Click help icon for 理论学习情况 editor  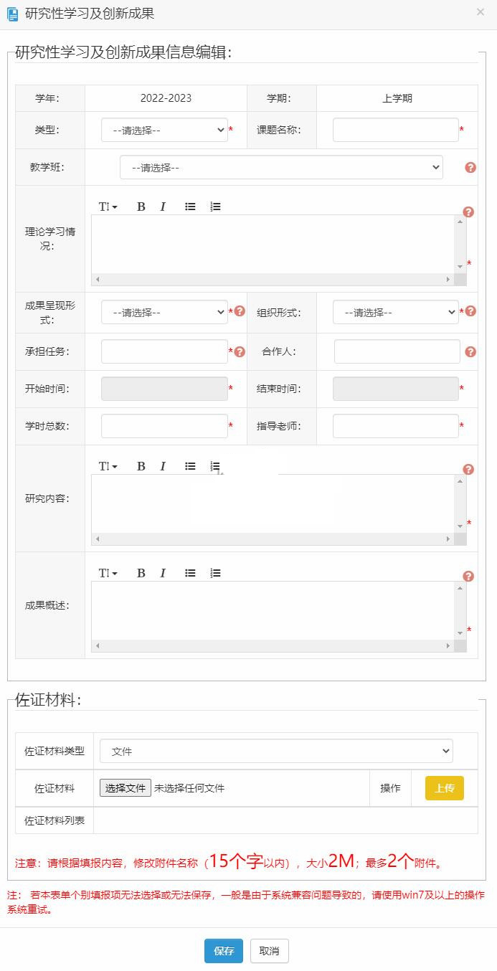(x=468, y=212)
